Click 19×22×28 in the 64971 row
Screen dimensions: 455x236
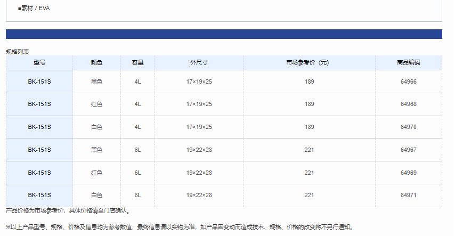tap(199, 195)
